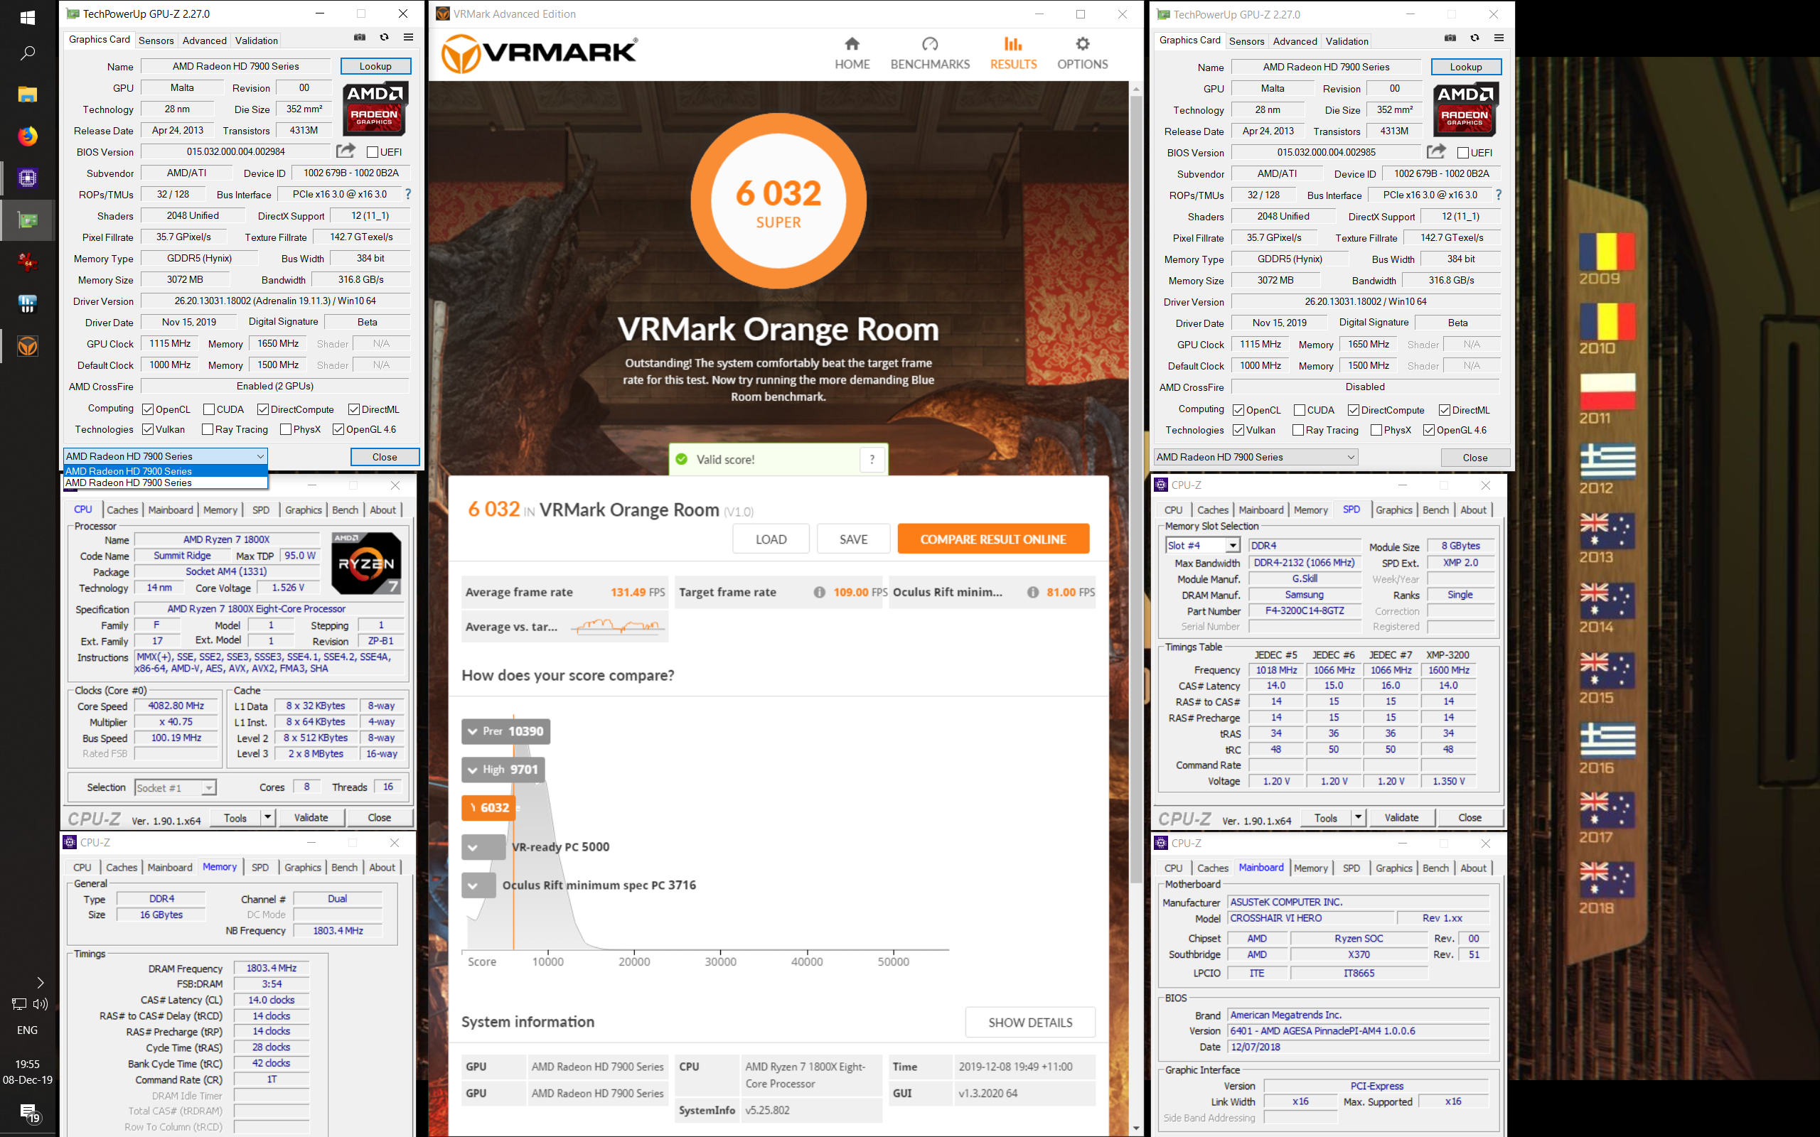Open Graphics tab in SPD CPU-Z window

(x=1393, y=510)
